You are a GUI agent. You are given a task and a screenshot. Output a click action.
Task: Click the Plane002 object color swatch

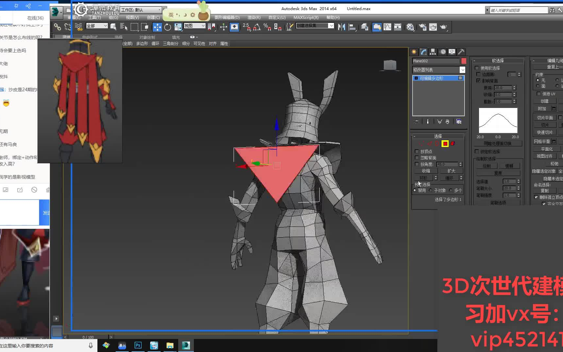pos(464,61)
